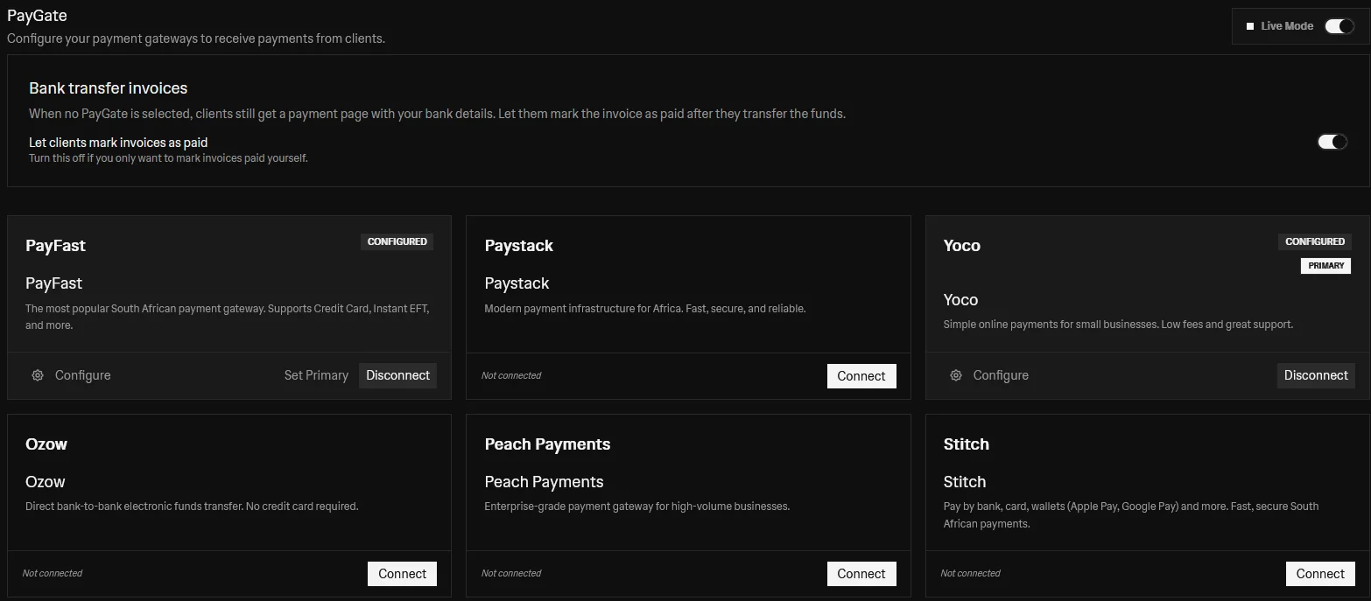This screenshot has height=601, width=1371.
Task: Click the bold Ozow card title
Action: coord(46,444)
